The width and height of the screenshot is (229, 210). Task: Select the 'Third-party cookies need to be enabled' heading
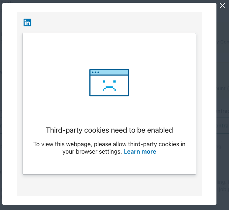click(x=109, y=130)
